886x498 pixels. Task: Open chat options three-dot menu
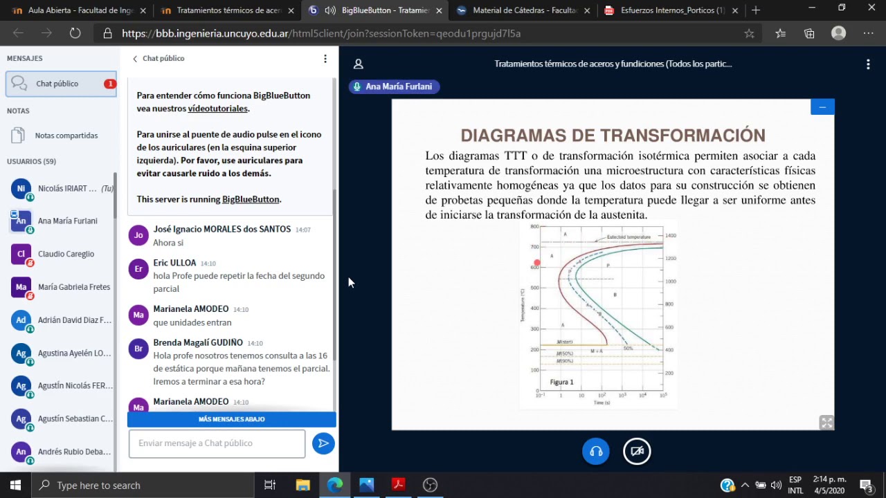coord(325,59)
